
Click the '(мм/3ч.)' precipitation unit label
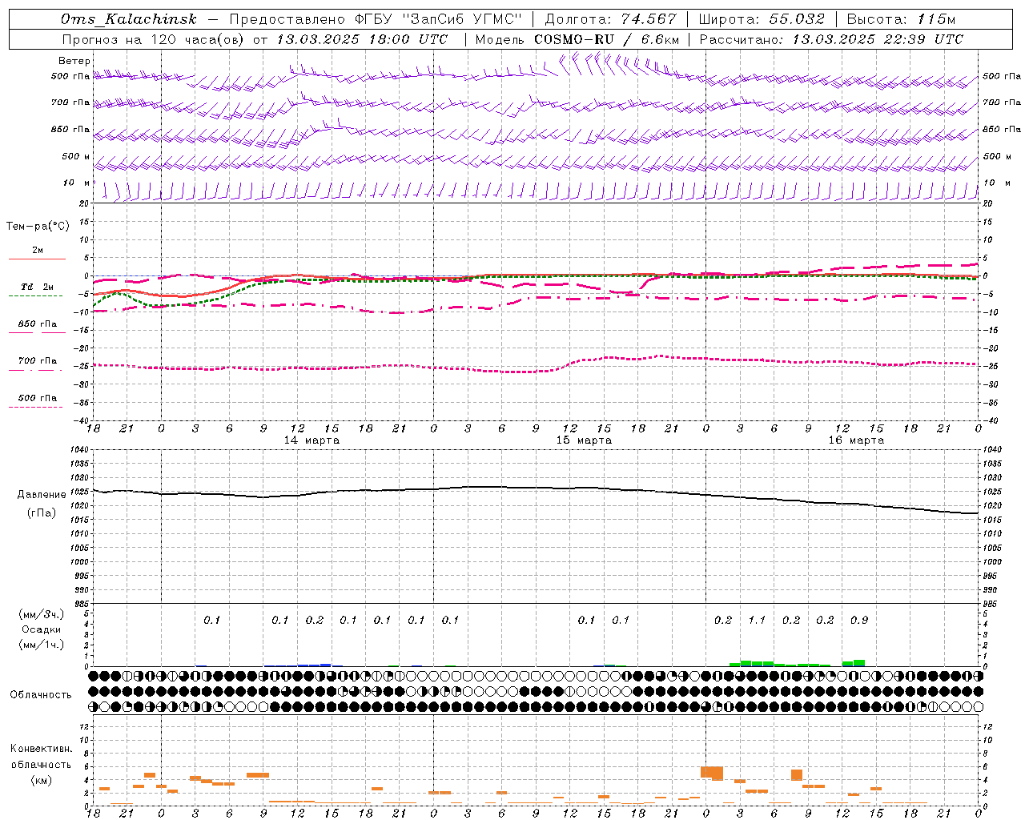click(x=42, y=614)
